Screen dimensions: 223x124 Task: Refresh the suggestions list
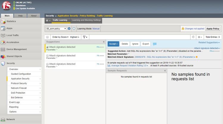(x=193, y=37)
